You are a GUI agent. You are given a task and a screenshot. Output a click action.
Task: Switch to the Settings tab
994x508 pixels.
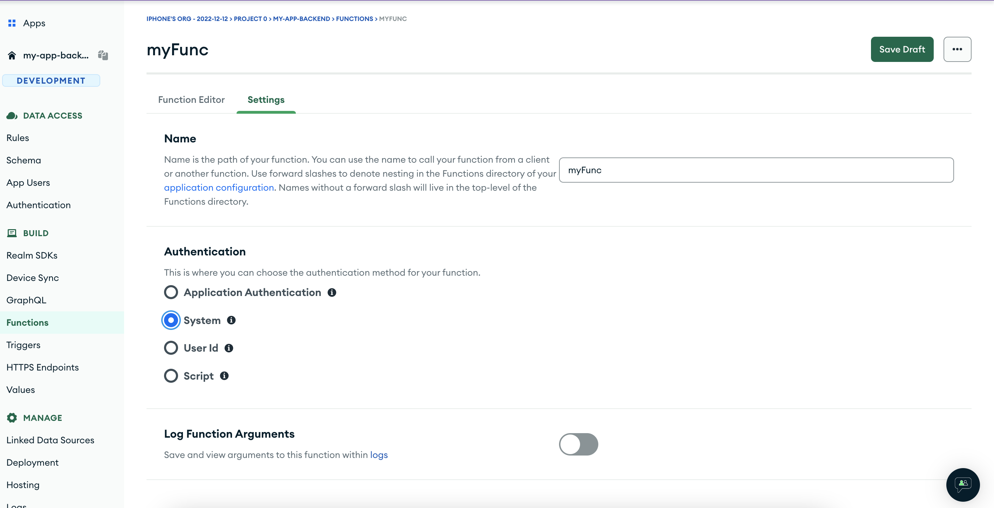click(266, 100)
